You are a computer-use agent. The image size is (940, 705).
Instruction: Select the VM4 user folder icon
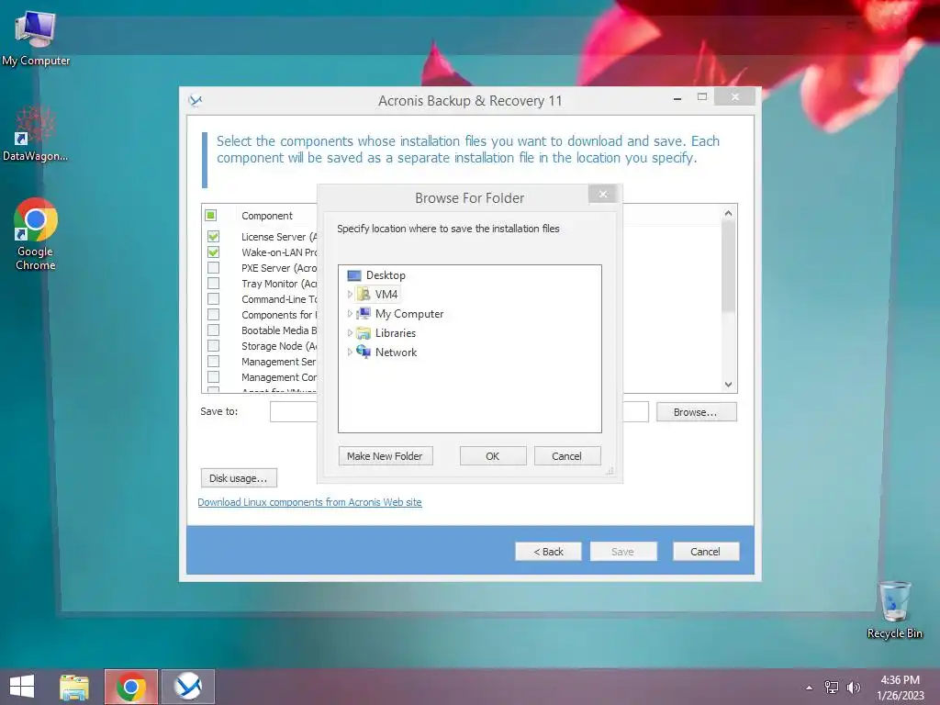click(364, 295)
